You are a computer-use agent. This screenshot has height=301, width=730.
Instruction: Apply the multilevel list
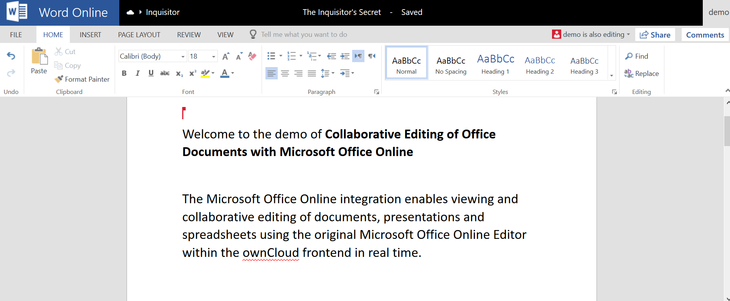(x=312, y=56)
